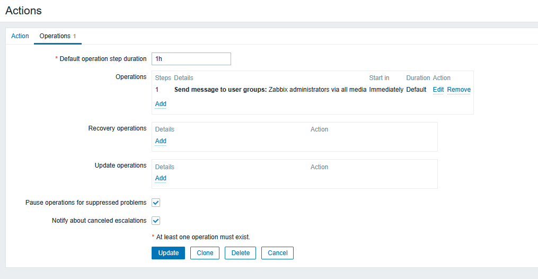This screenshot has width=538, height=279.
Task: Remove the Zabbix administrators message operation
Action: tap(458, 90)
